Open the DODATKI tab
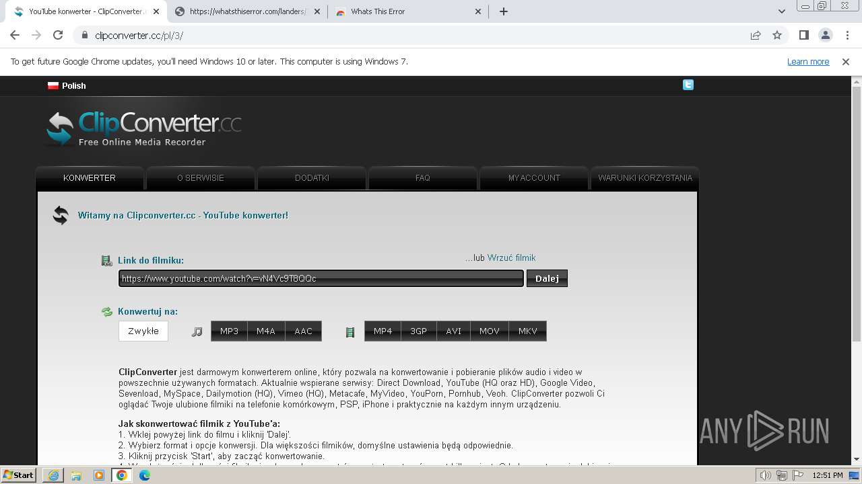The height and width of the screenshot is (484, 862). click(x=312, y=178)
